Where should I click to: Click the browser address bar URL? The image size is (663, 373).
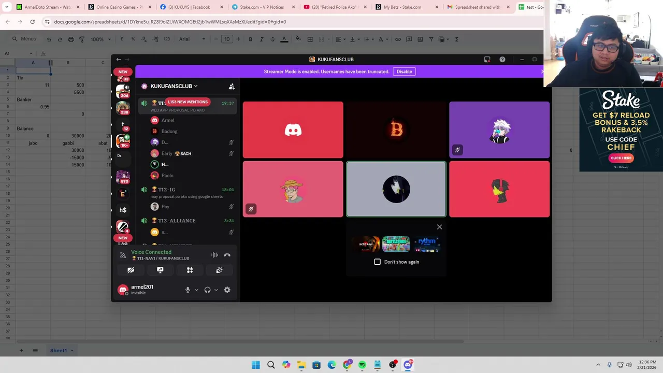click(170, 22)
